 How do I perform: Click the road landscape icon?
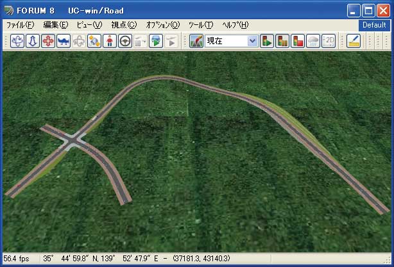point(196,41)
